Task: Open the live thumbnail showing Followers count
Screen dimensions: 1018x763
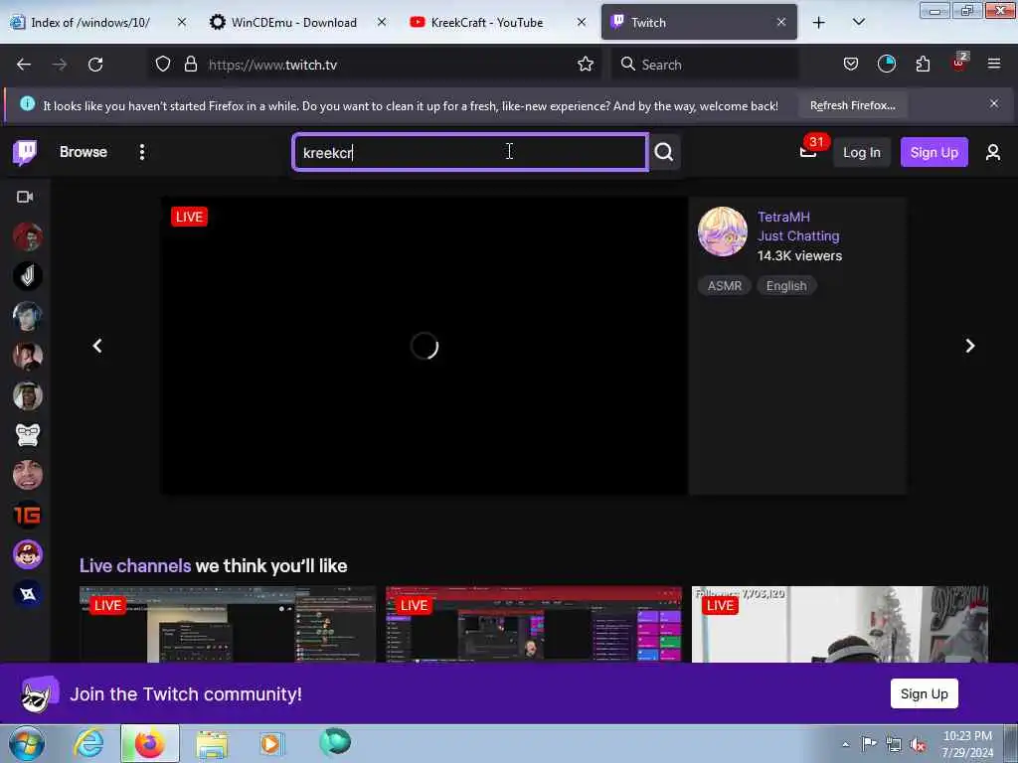Action: coord(839,624)
